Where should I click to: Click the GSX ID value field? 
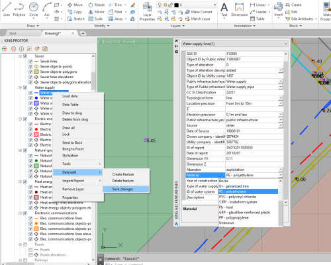point(254,54)
